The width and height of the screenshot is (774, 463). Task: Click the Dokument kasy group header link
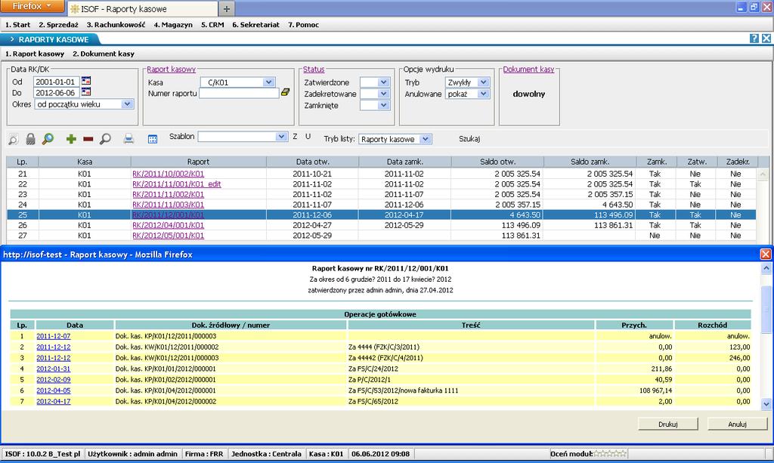[x=528, y=69]
